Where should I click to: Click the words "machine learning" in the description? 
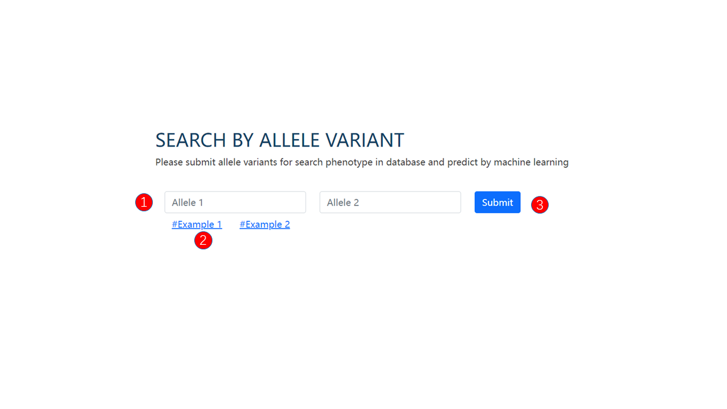click(x=531, y=162)
